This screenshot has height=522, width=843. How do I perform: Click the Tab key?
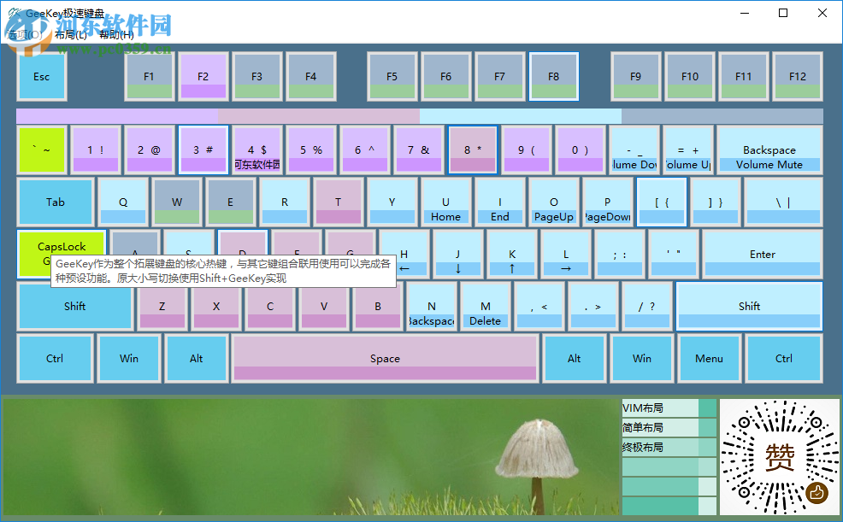tap(56, 202)
